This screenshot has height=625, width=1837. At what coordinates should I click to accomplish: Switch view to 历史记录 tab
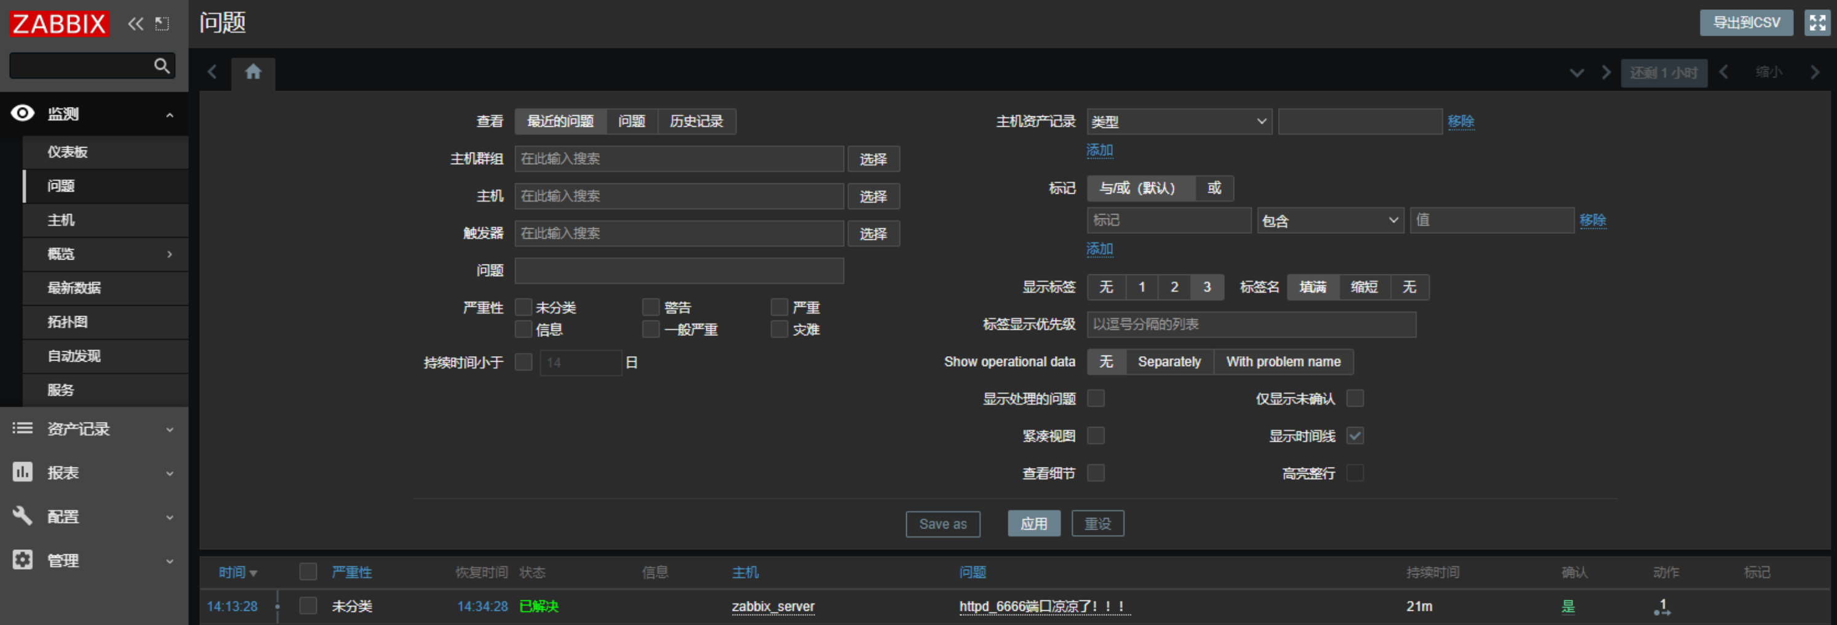point(696,121)
